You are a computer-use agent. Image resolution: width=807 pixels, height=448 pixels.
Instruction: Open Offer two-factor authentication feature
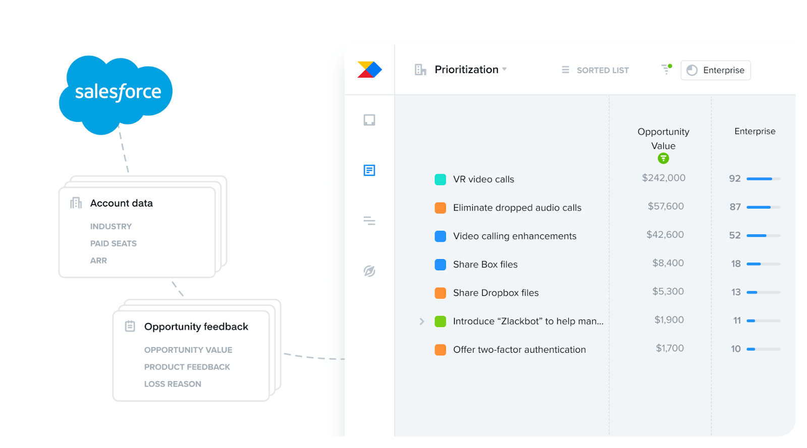tap(520, 350)
